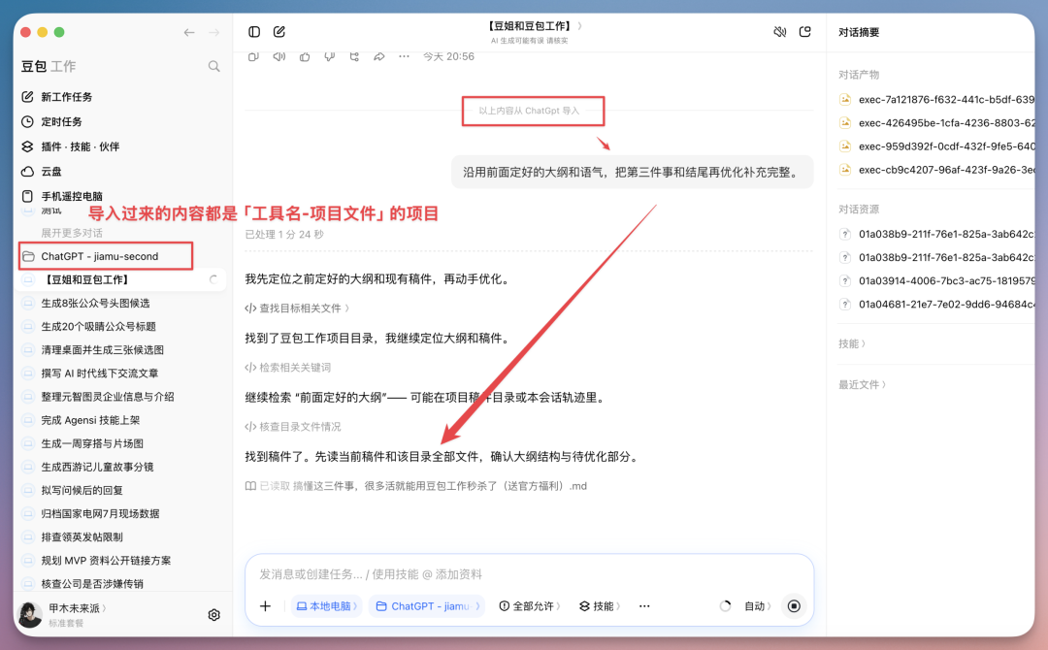
Task: Go back with the left arrow
Action: [x=189, y=32]
